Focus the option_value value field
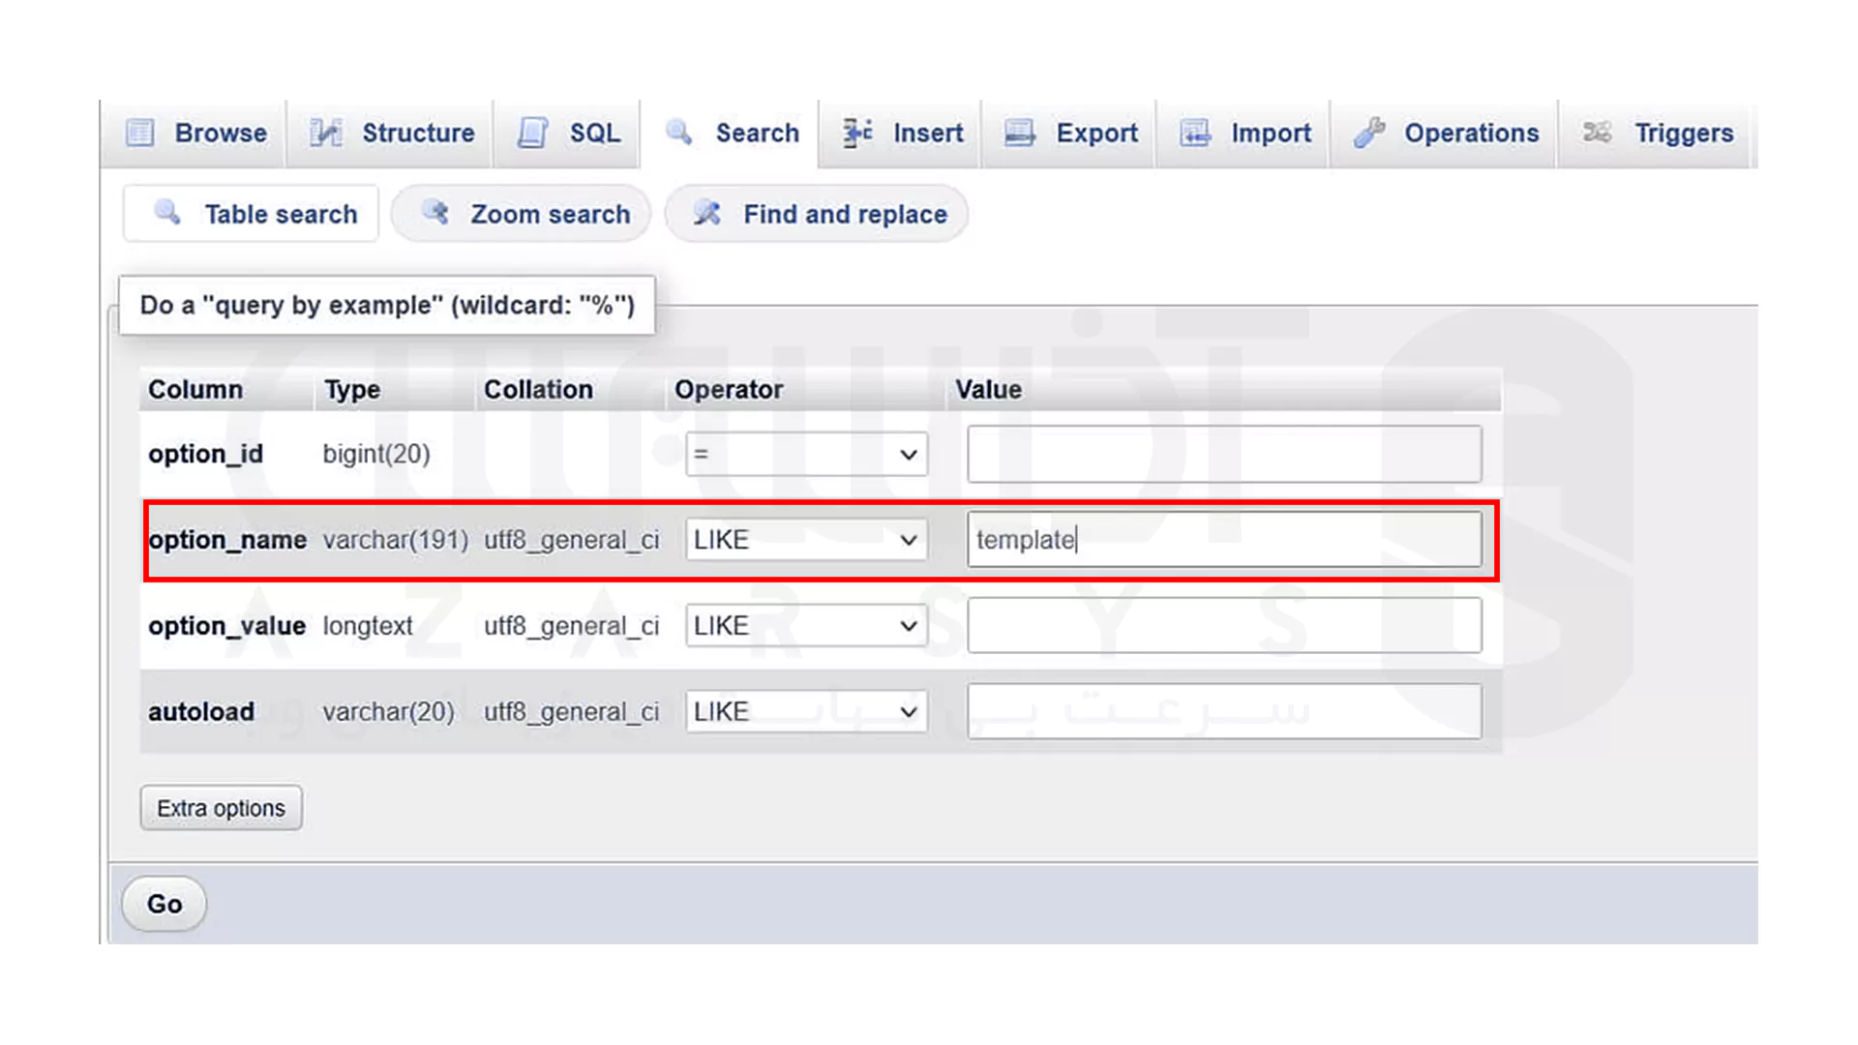Image resolution: width=1858 pixels, height=1045 pixels. (1224, 626)
